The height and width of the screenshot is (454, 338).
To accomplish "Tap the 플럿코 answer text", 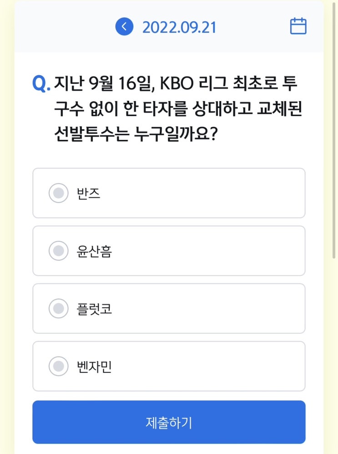I will tap(94, 309).
